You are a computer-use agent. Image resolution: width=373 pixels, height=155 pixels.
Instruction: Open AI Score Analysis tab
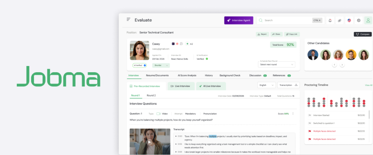click(187, 76)
